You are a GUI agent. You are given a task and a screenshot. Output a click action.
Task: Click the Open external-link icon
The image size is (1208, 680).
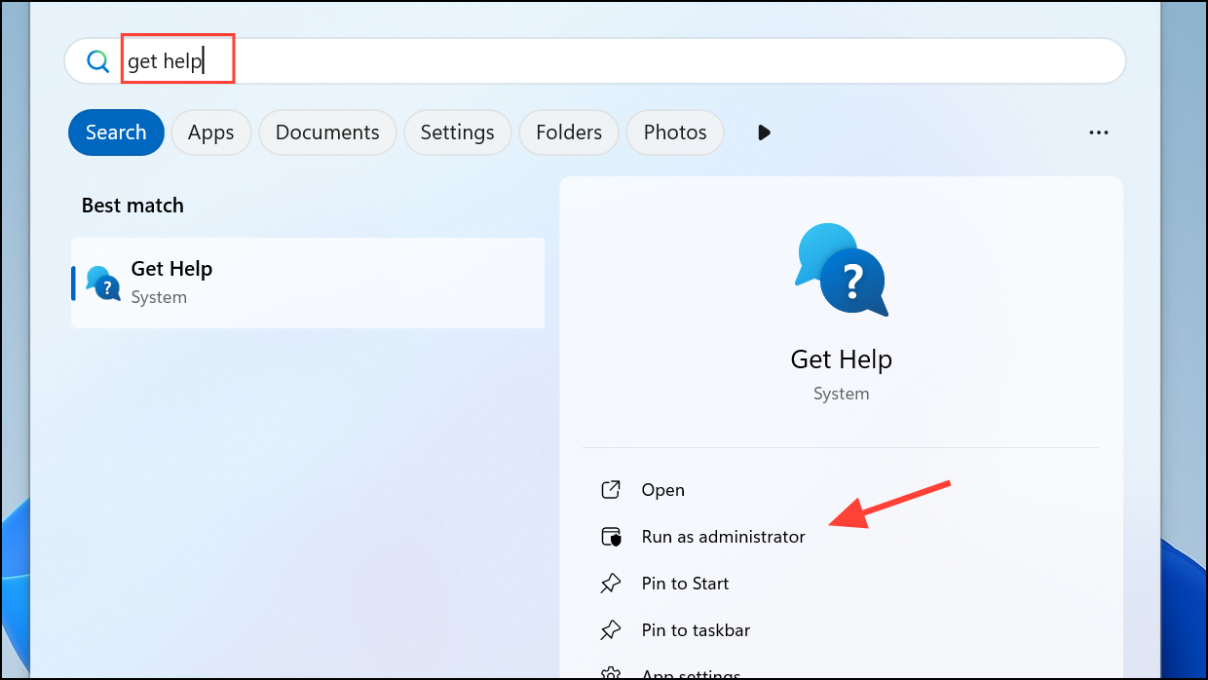611,490
